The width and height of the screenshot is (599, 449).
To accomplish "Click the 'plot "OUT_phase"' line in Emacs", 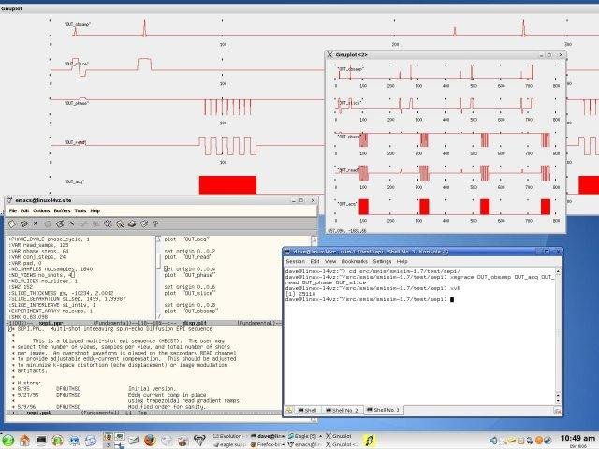I will (190, 275).
